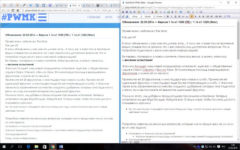Viewport: 240px width, 150px height.
Task: Open the Размер size dropdown
Action: pos(160,16)
